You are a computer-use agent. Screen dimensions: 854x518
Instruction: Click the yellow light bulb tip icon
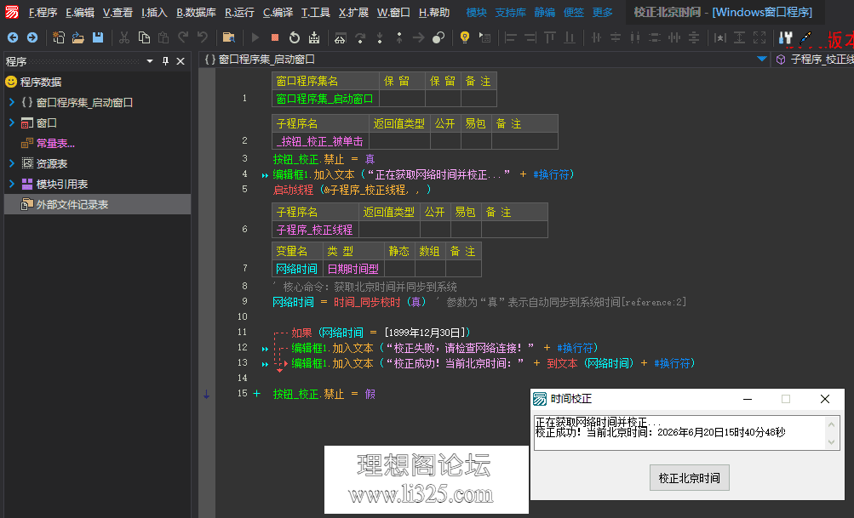click(x=465, y=37)
